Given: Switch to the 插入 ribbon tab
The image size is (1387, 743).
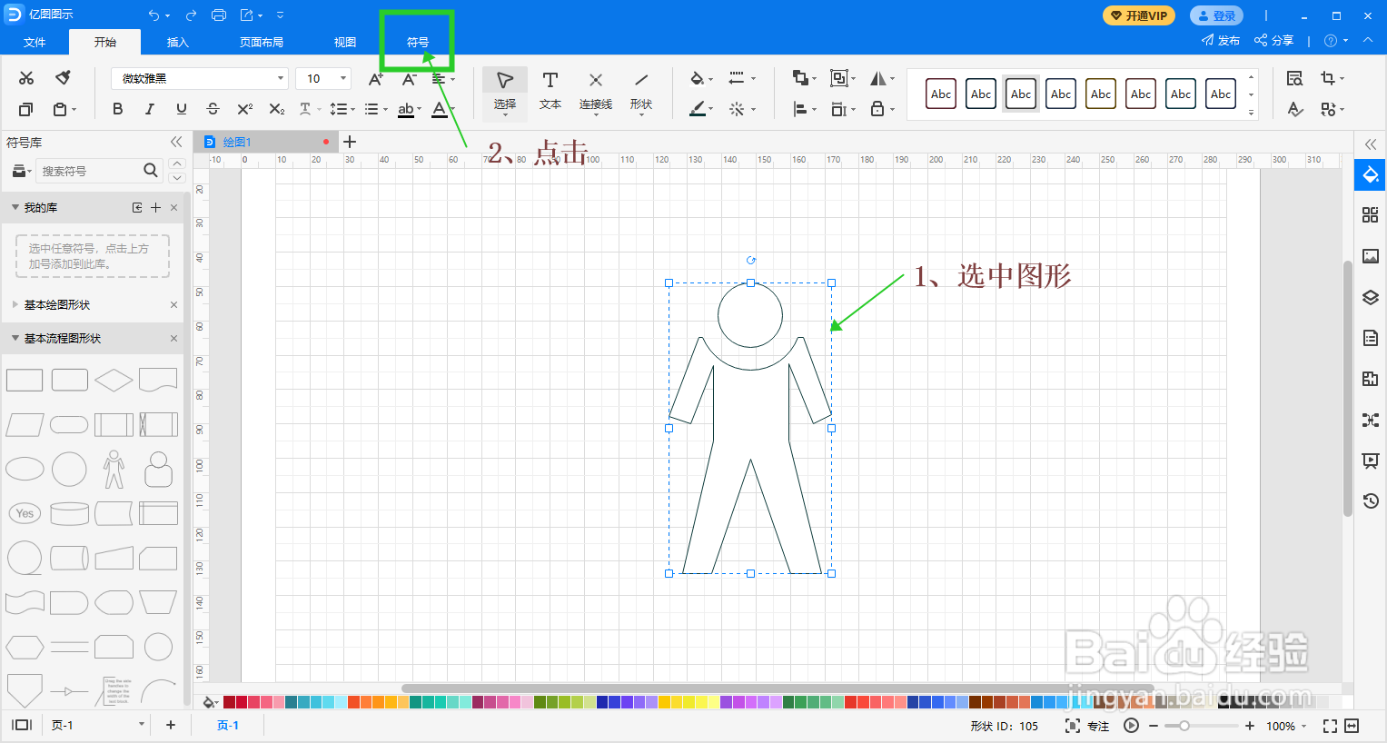Looking at the screenshot, I should 178,42.
